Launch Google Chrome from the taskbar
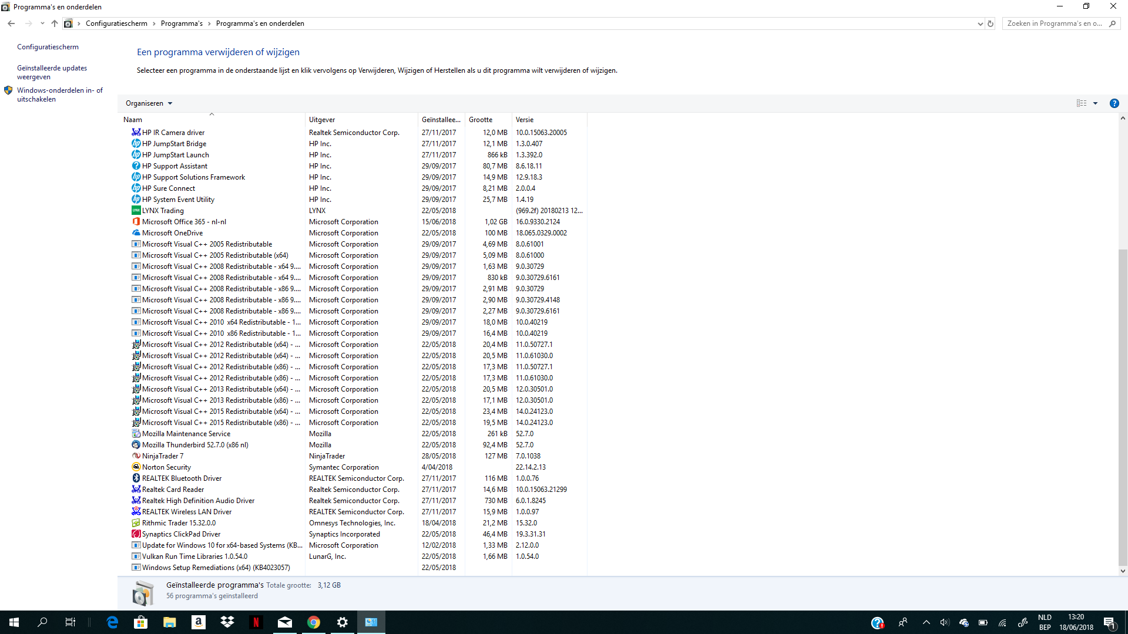 pos(314,622)
